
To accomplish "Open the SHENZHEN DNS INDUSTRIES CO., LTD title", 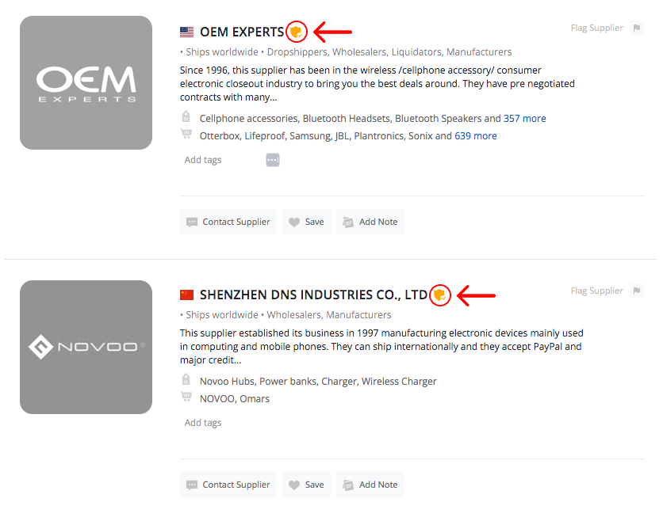I will [313, 295].
